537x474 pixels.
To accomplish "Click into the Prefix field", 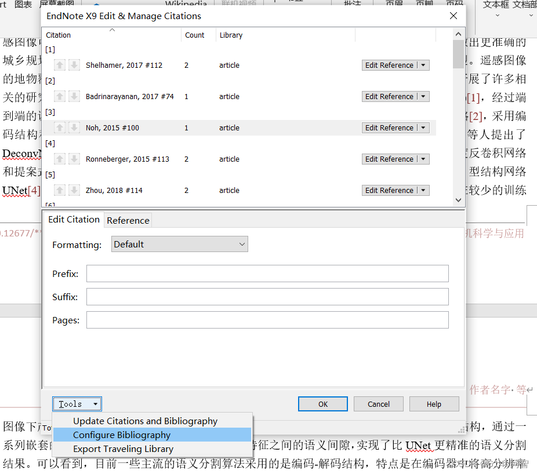I will 267,274.
